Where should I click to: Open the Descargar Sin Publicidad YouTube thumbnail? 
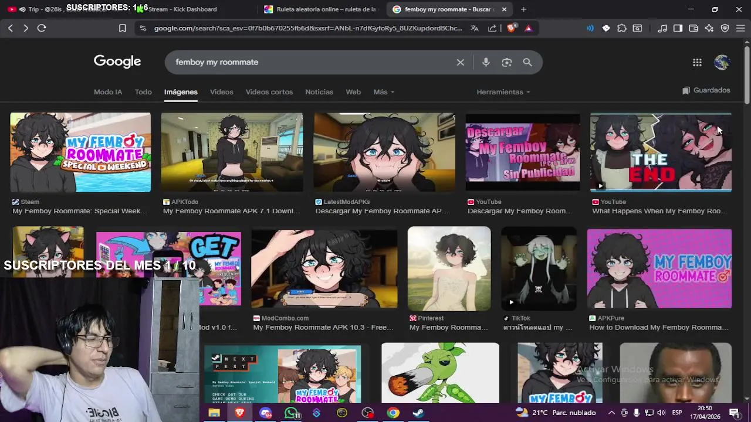click(523, 152)
